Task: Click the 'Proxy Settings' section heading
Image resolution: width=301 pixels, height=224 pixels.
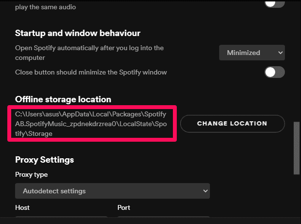Action: point(44,159)
